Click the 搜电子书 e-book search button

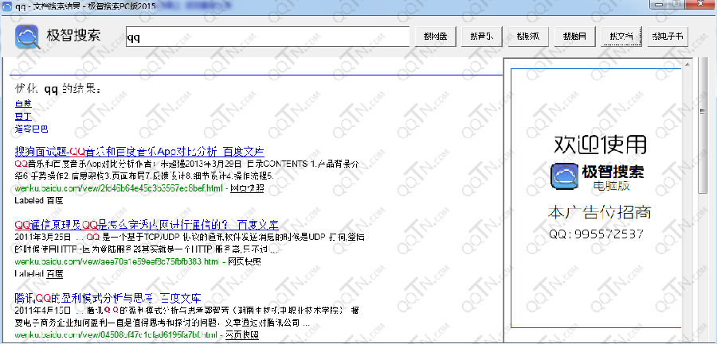coord(668,37)
